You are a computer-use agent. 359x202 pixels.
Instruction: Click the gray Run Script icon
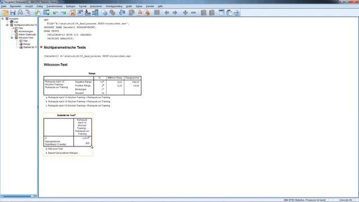pyautogui.click(x=112, y=12)
